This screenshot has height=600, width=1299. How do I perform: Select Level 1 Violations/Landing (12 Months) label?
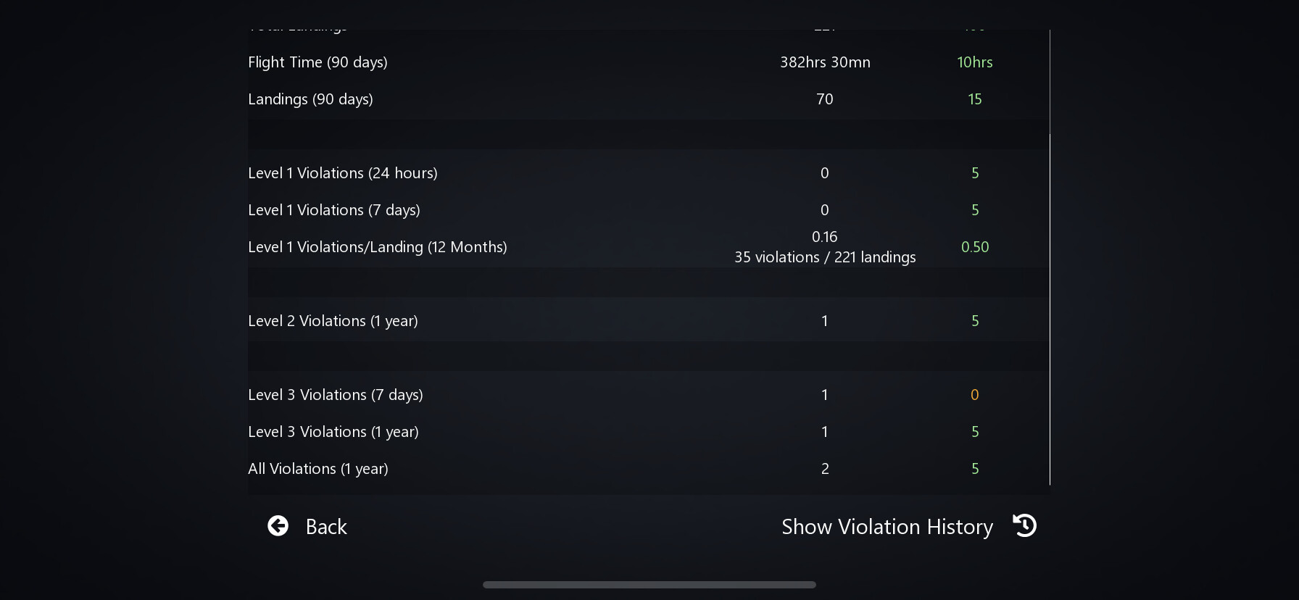tap(377, 247)
